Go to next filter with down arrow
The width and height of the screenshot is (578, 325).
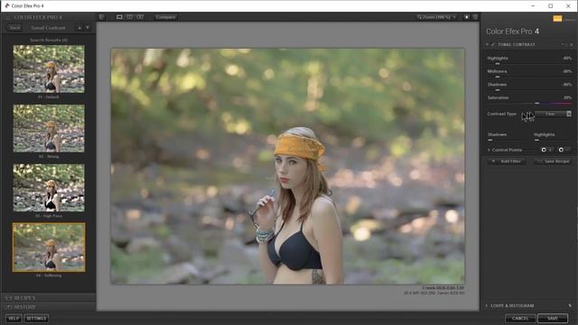(88, 28)
